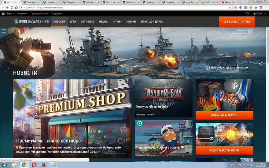Open the Windows Start menu
This screenshot has height=168, width=269.
pos(4,165)
